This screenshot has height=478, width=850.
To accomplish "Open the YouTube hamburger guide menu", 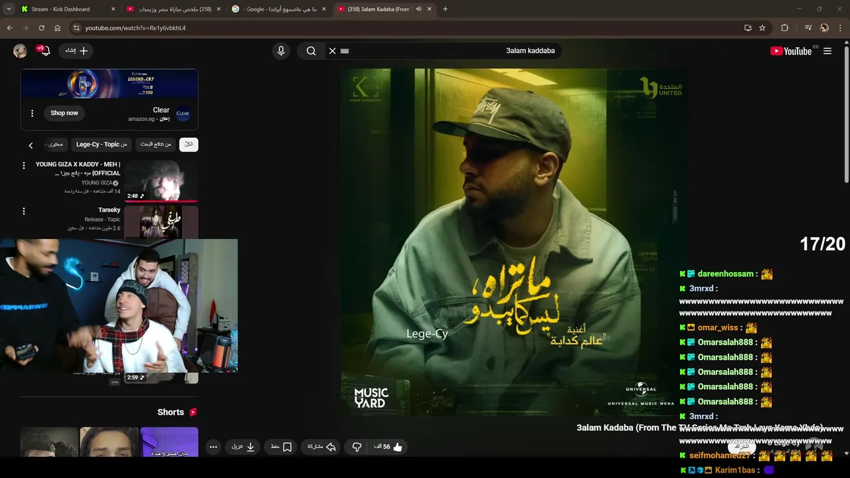I will [x=827, y=51].
